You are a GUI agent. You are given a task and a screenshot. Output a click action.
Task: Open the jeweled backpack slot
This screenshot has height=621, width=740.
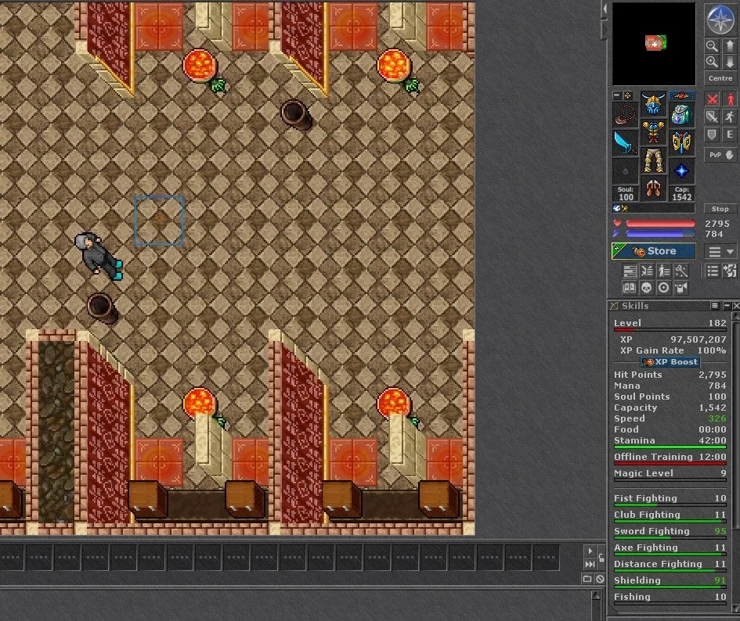(681, 115)
